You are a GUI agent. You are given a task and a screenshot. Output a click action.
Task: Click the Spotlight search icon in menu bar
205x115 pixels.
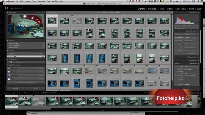coord(198,1)
